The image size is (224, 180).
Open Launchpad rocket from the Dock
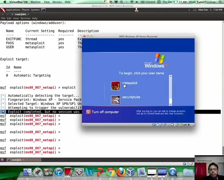(38, 172)
